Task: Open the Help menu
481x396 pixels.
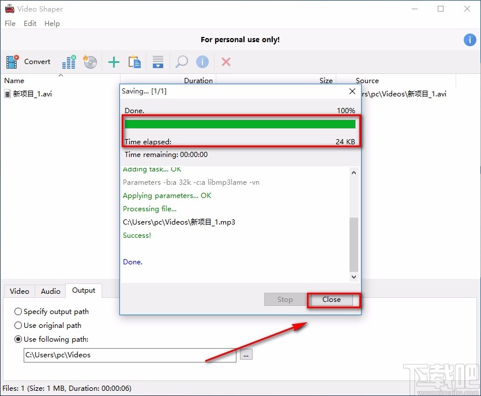Action: point(52,23)
